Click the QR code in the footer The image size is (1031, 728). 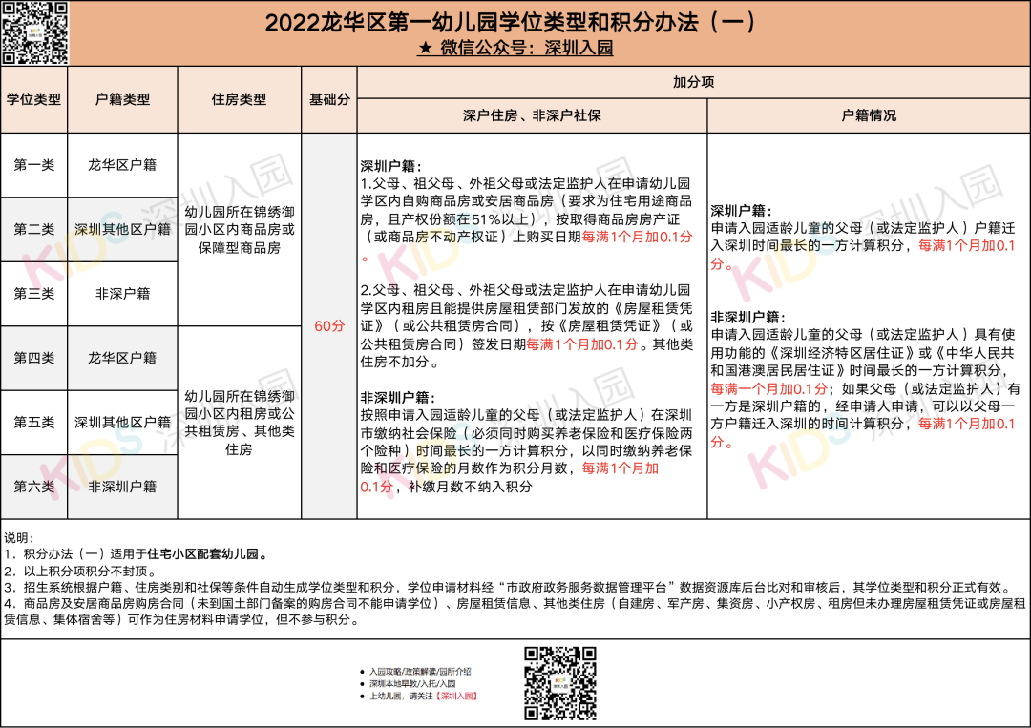[560, 683]
